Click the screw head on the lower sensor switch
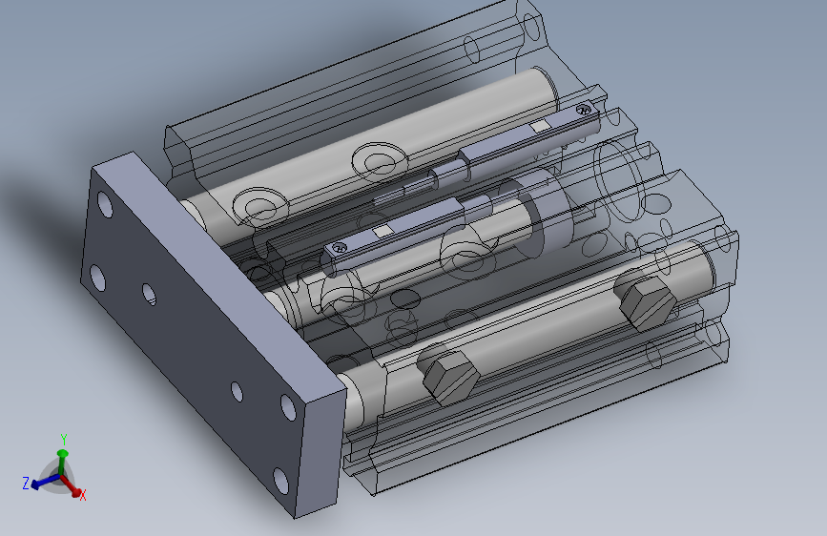The image size is (827, 536). point(338,247)
